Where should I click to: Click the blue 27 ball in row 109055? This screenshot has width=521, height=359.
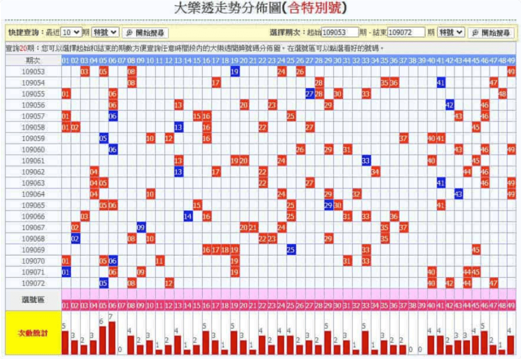pyautogui.click(x=310, y=94)
